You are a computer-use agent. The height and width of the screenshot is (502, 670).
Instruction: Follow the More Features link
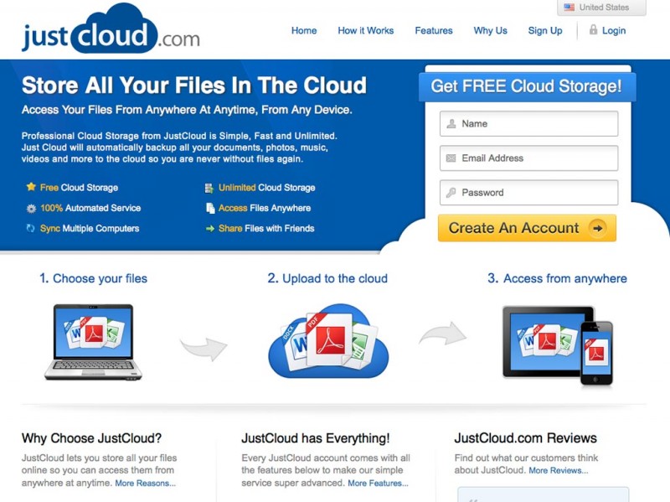click(x=379, y=484)
